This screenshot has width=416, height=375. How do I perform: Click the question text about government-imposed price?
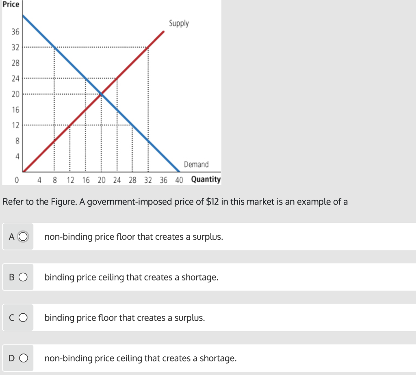pos(175,201)
